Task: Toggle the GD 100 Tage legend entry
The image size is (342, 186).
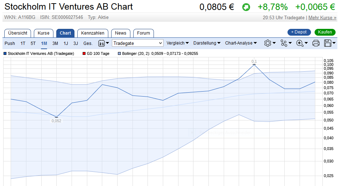Action: pos(97,53)
